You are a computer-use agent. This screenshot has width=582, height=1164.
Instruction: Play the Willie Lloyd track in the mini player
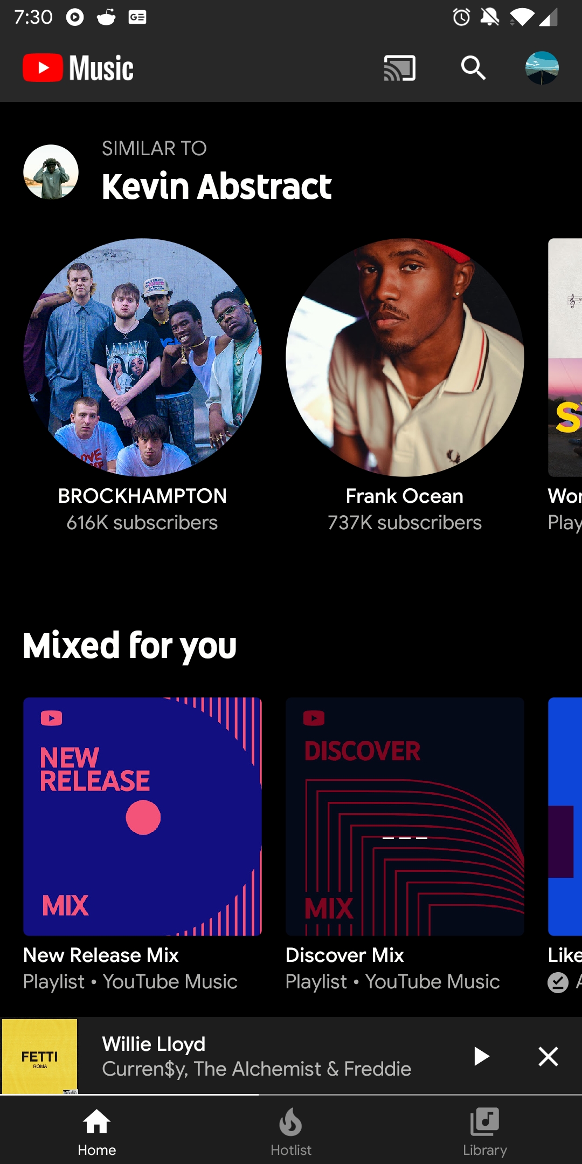[481, 1056]
